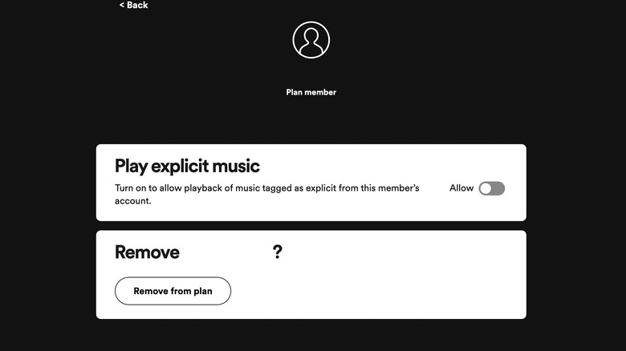Click empty space in the Remove card
Image resolution: width=626 pixels, height=351 pixels.
(385, 288)
